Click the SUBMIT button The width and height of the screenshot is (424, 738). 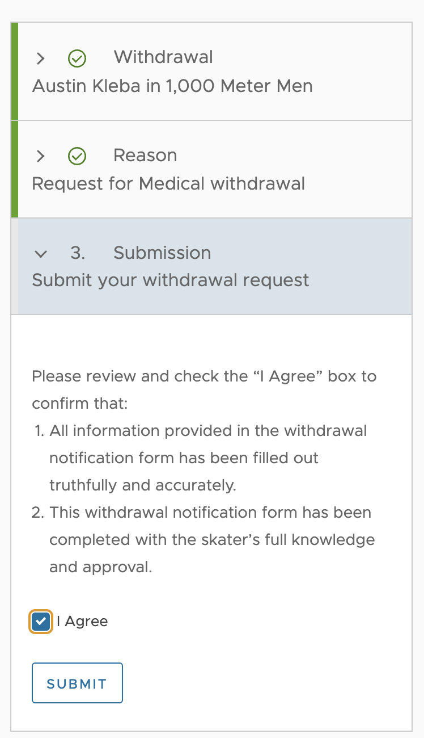tap(77, 682)
